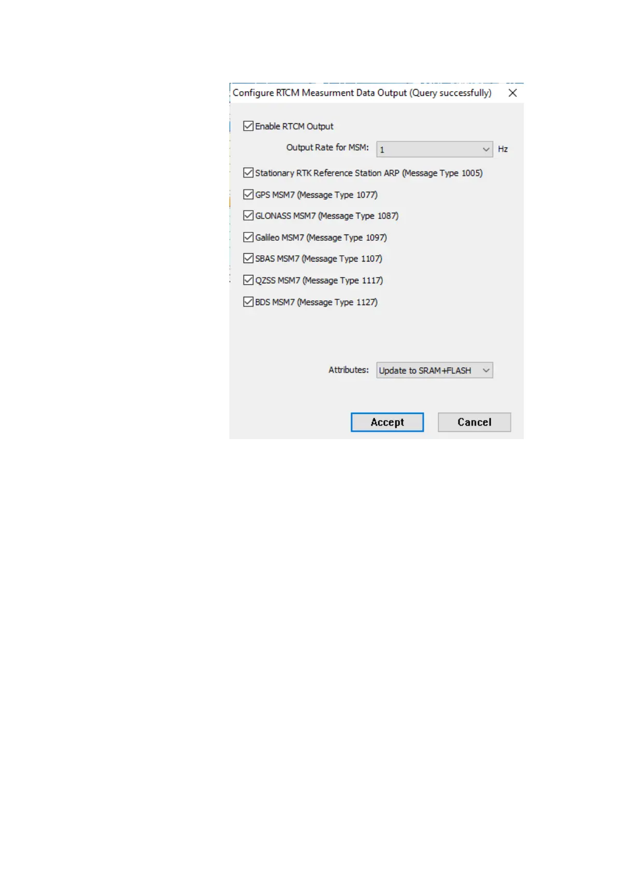Click the Enable RTCM Output label text
617x872 pixels.
[x=294, y=126]
